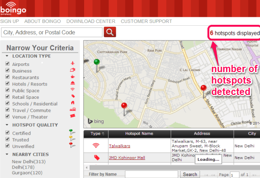Select nearby city New Delhi(313)
Screen dimensions: 260x178
tap(29, 162)
